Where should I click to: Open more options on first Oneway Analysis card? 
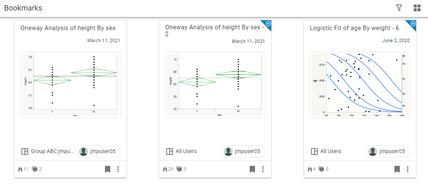(118, 169)
